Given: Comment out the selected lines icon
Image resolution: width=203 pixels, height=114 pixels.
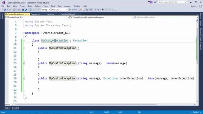Looking at the screenshot, I should (95, 10).
